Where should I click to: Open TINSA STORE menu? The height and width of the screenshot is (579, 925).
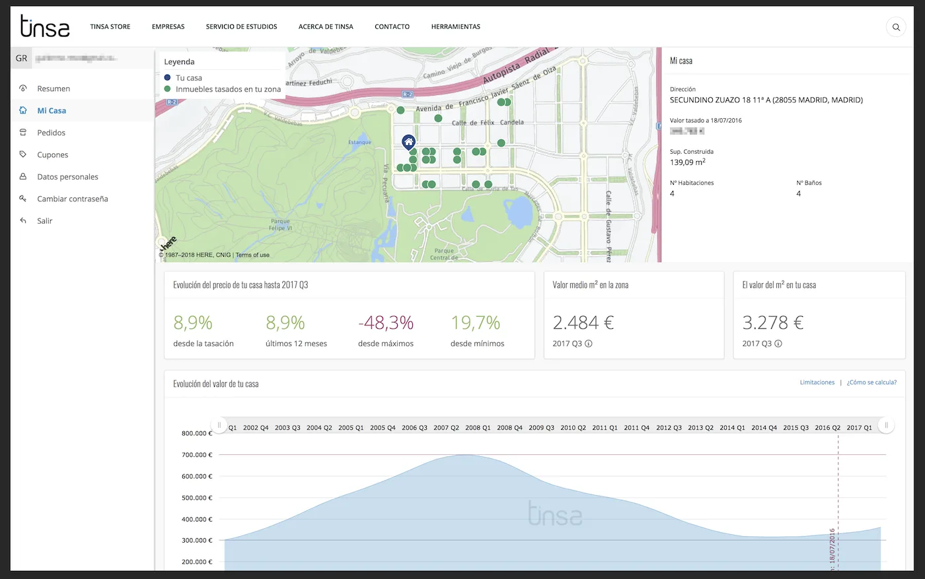(110, 27)
